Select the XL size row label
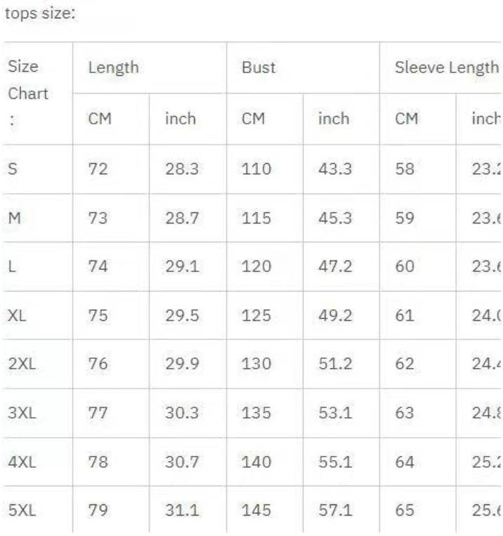 [x=18, y=315]
